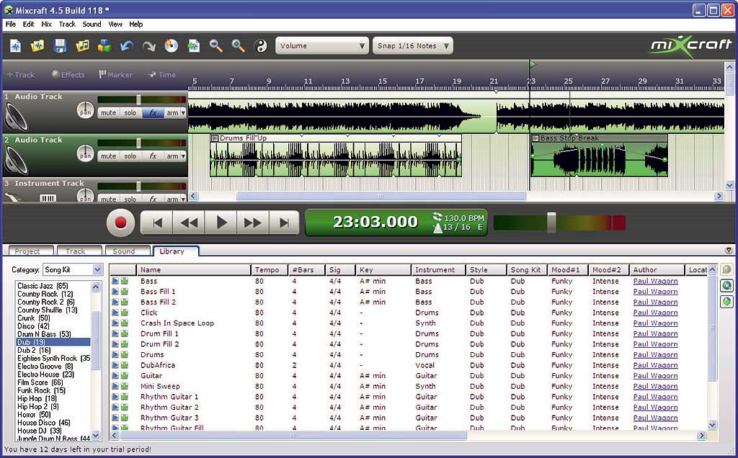
Task: Arm Audio Track 1 for recording
Action: coord(172,113)
